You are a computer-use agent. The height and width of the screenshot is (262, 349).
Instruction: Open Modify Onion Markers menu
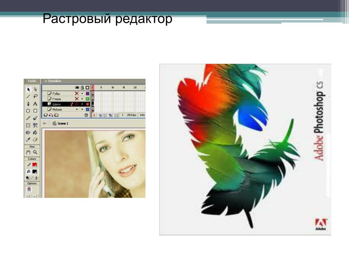coord(116,115)
